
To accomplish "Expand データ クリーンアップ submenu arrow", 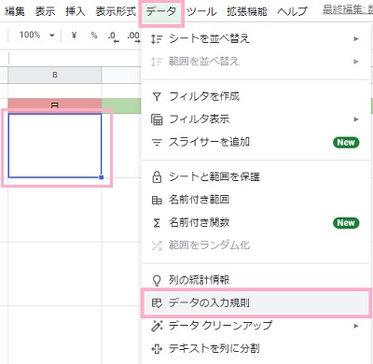I will [356, 326].
